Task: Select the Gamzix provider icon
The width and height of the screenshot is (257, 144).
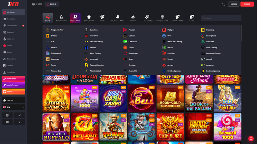Action: coord(125,36)
